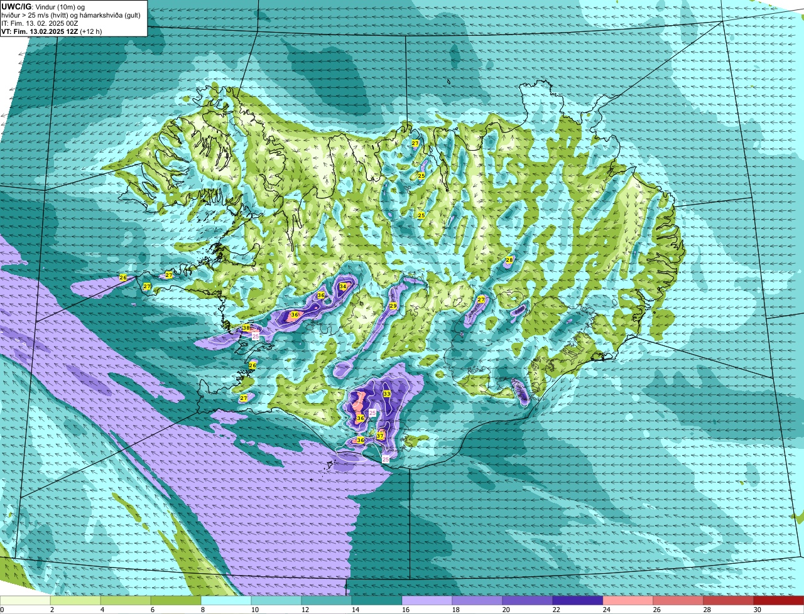Click the yellow gust label 33
Screen dimensions: 804x614
pos(387,394)
